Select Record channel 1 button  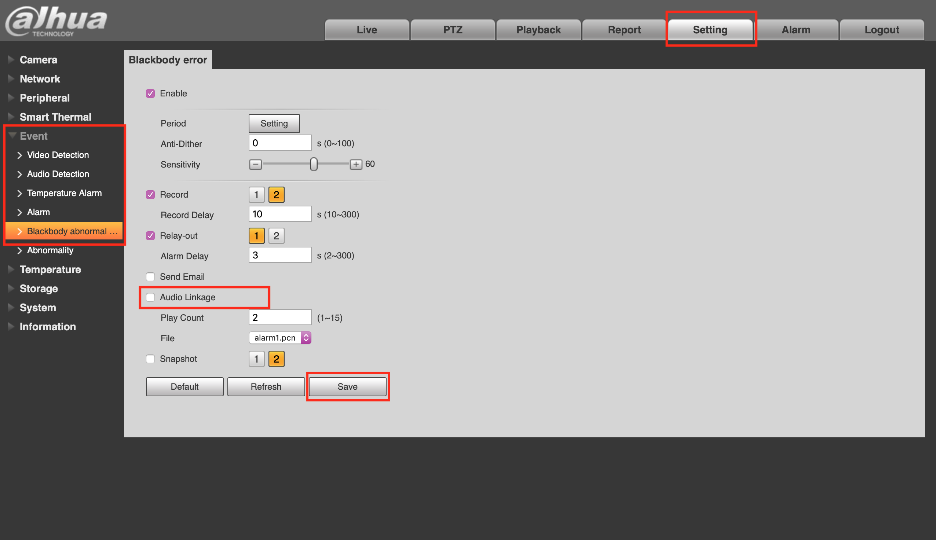(x=256, y=195)
